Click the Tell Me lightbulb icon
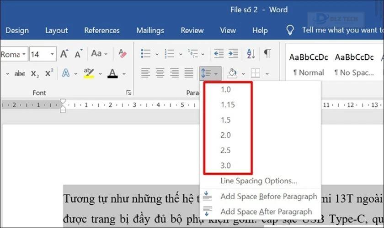 [290, 30]
